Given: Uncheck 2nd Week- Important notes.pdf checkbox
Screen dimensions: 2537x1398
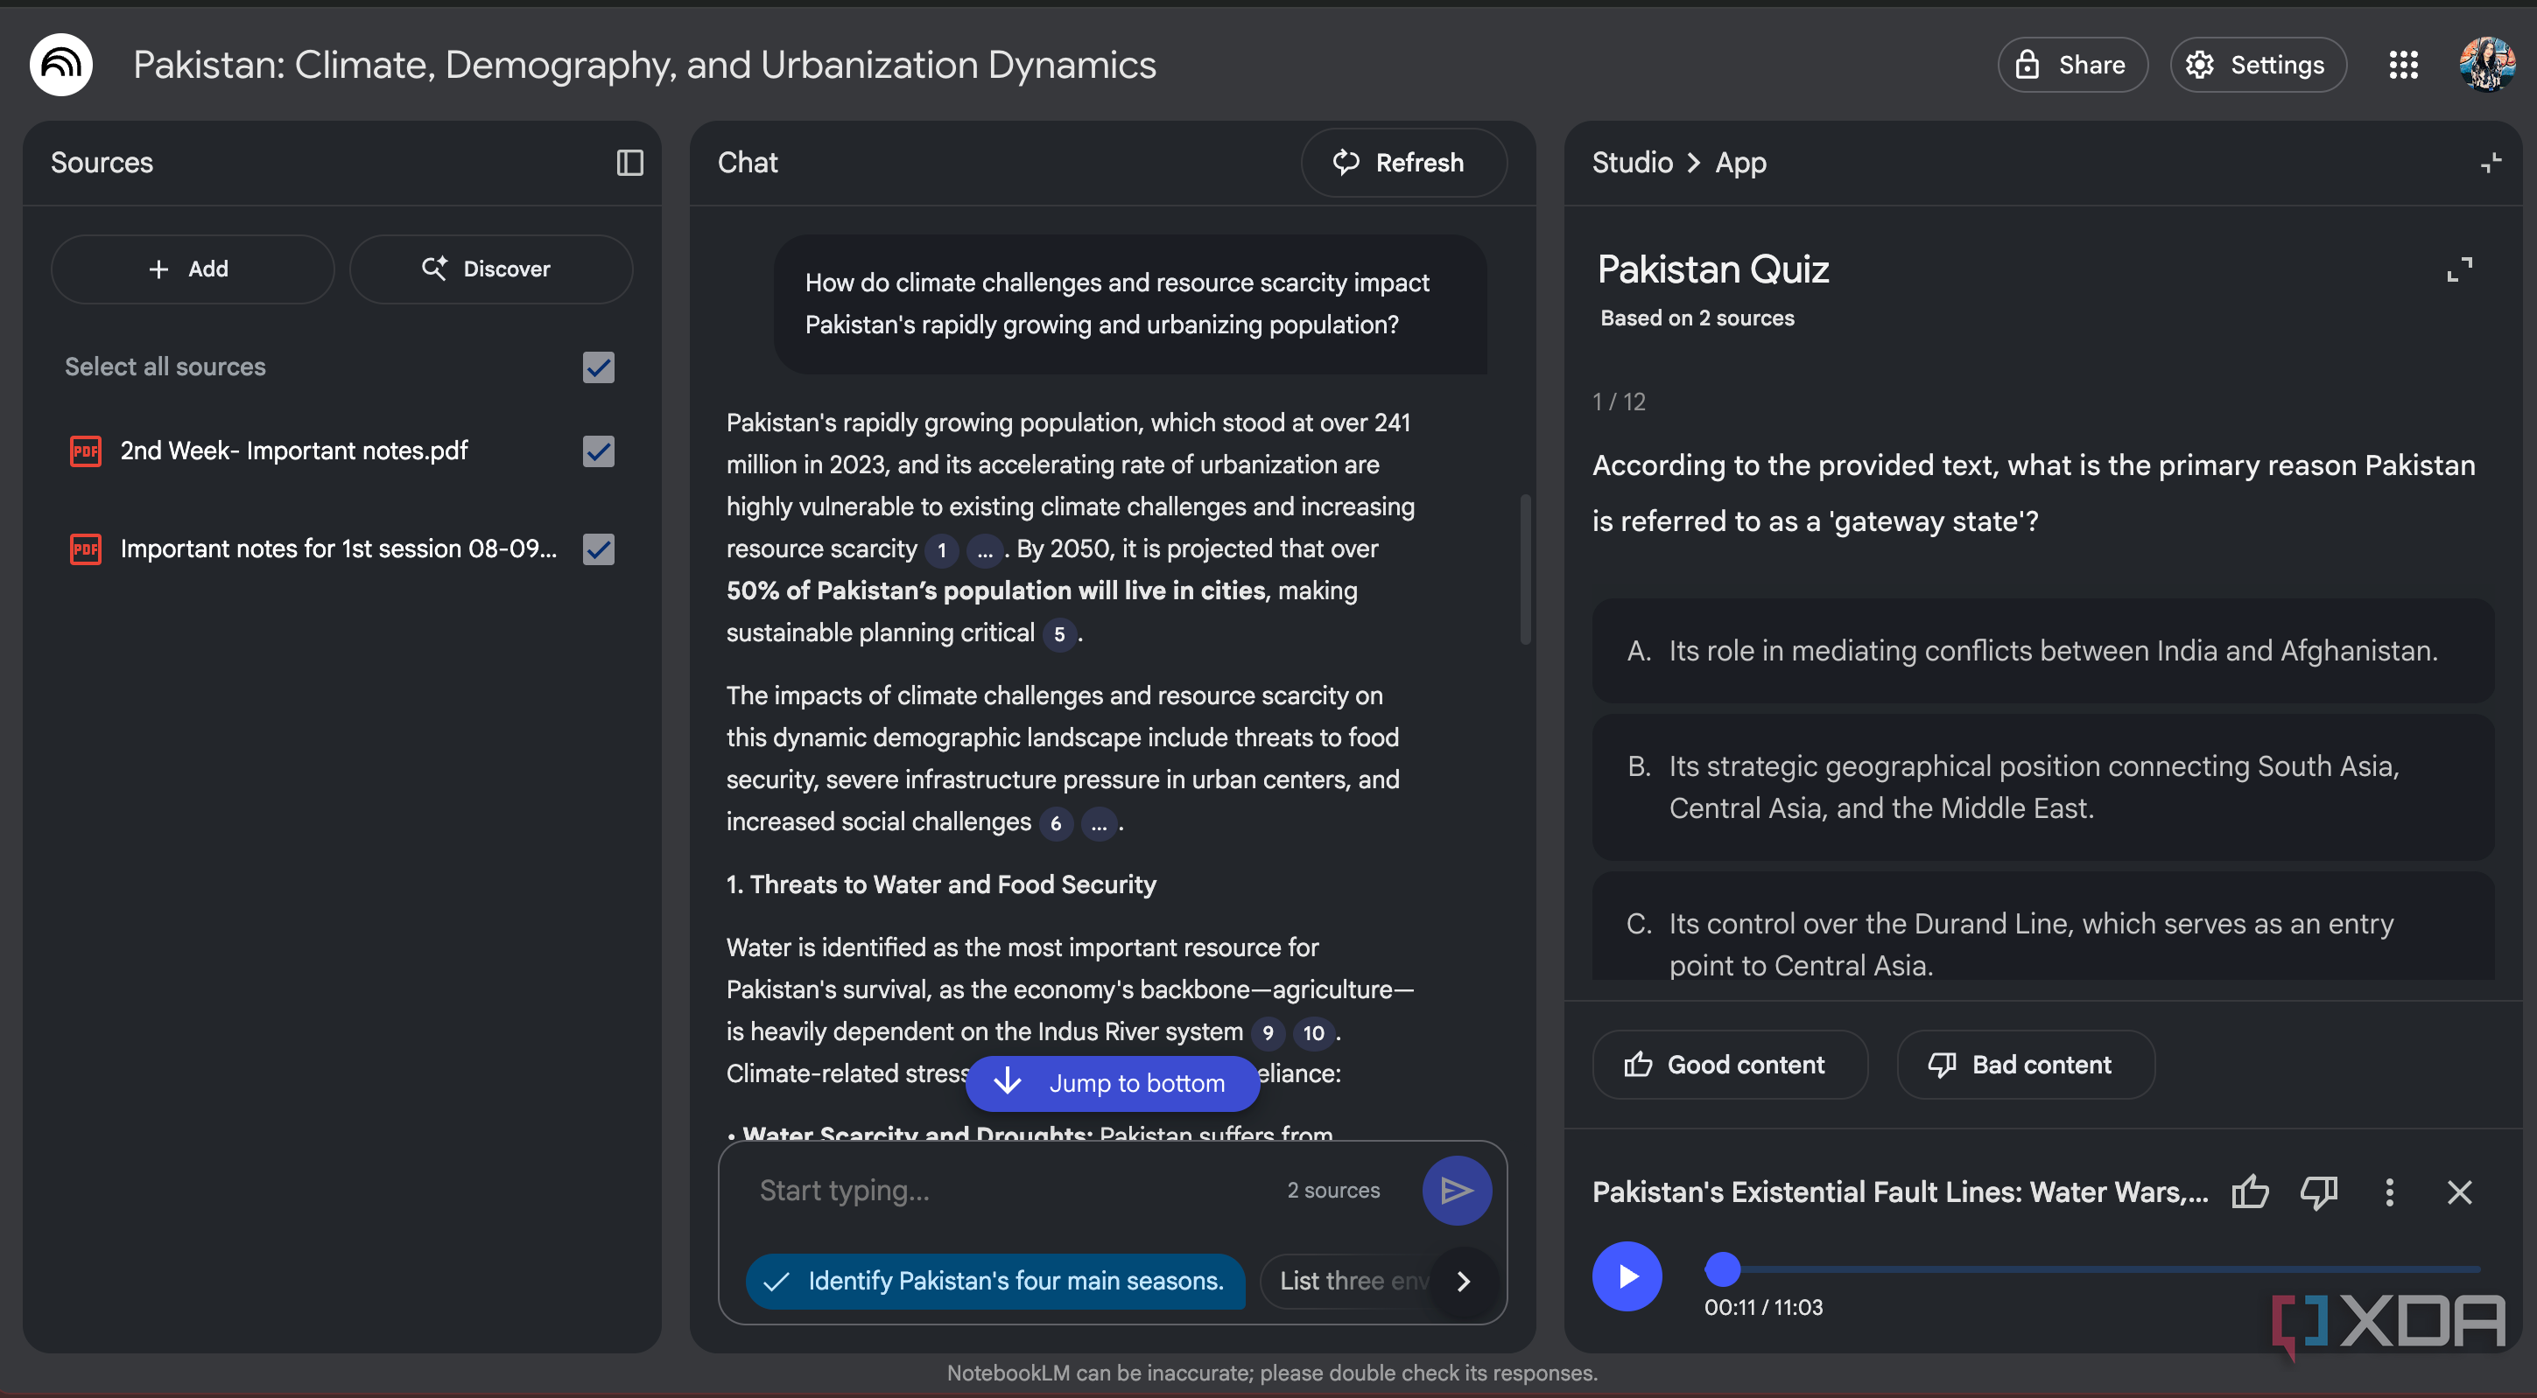Looking at the screenshot, I should click(598, 451).
